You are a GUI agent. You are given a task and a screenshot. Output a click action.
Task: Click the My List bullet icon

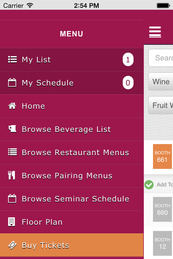coord(12,60)
